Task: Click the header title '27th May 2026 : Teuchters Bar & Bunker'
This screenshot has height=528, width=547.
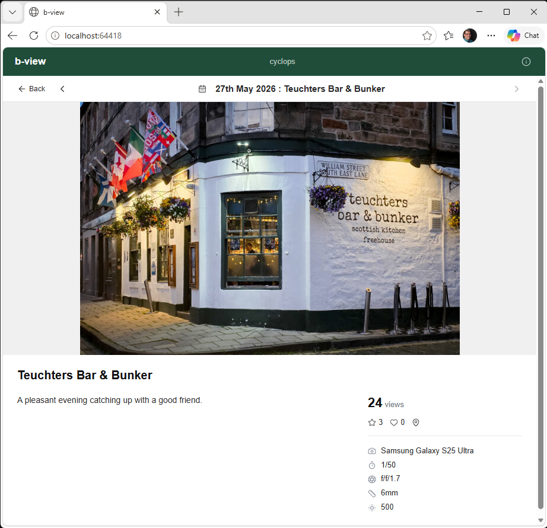Action: (300, 89)
